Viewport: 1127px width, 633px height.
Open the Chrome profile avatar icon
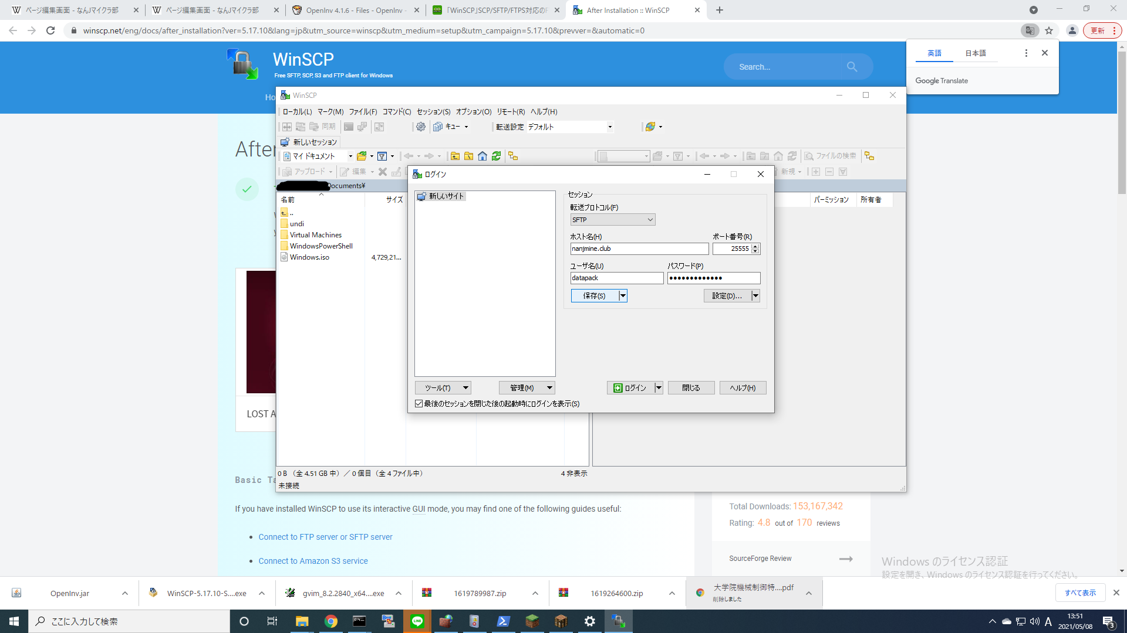pos(1072,30)
